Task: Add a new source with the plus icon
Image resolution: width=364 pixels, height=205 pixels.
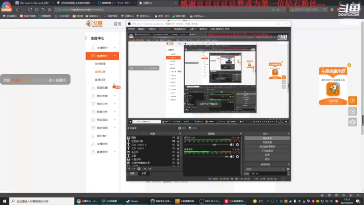Action: 129,169
